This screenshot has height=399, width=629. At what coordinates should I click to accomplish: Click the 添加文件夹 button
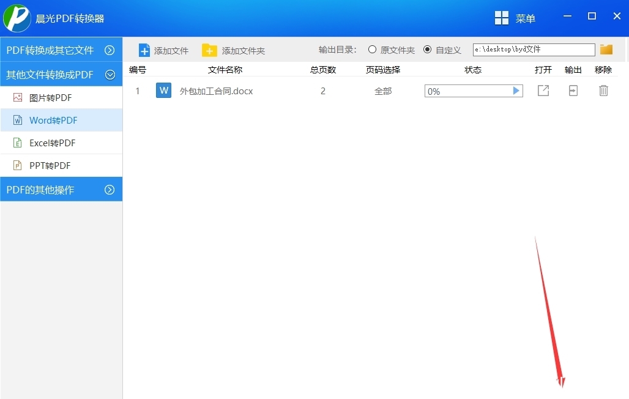(236, 50)
